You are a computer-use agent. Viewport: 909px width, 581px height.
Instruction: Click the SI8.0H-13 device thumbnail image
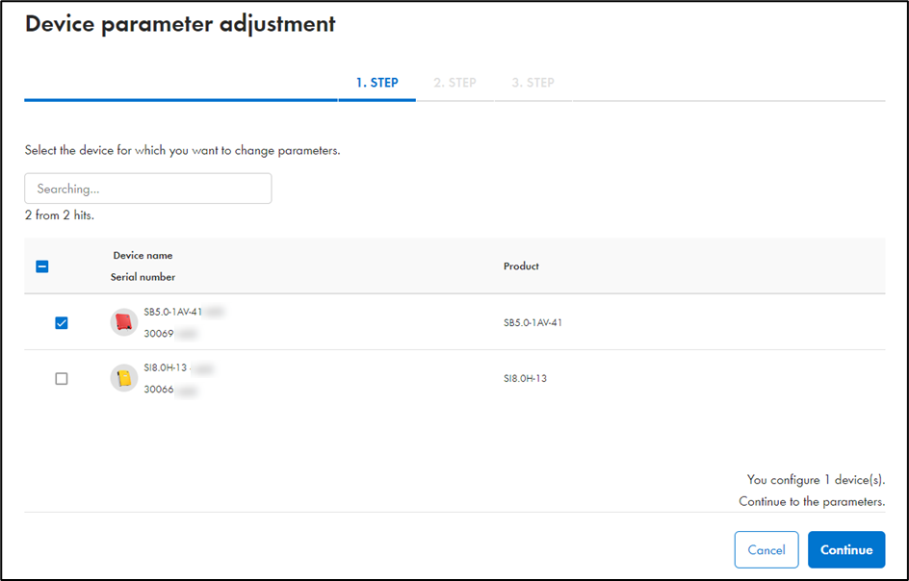[123, 378]
